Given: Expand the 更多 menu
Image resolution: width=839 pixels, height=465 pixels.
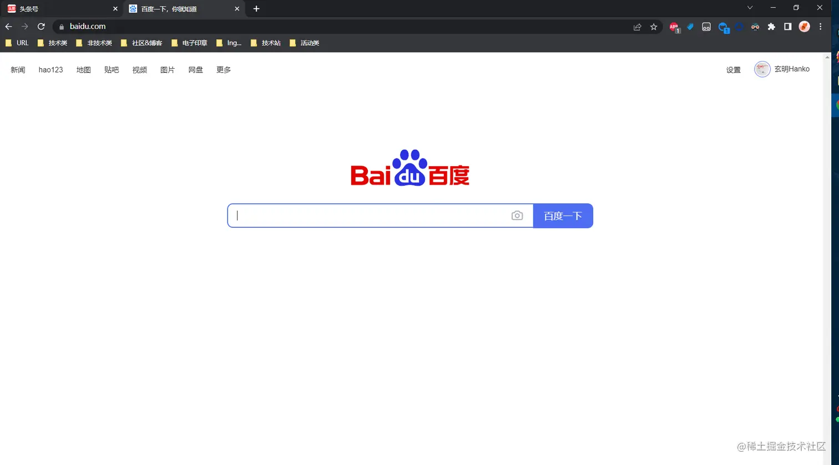Looking at the screenshot, I should point(224,70).
